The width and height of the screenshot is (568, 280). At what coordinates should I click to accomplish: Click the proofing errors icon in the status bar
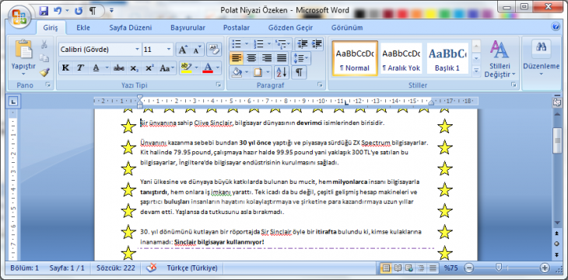pos(152,268)
